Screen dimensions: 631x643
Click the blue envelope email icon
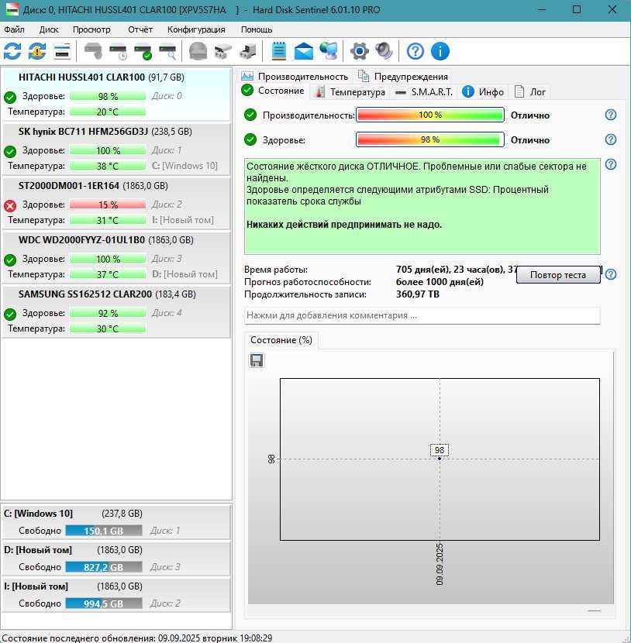pyautogui.click(x=304, y=51)
